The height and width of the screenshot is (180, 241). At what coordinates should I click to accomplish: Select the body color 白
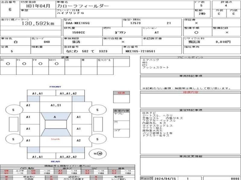point(16,42)
